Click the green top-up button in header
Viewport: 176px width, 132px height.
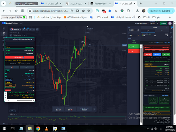[x=164, y=23]
